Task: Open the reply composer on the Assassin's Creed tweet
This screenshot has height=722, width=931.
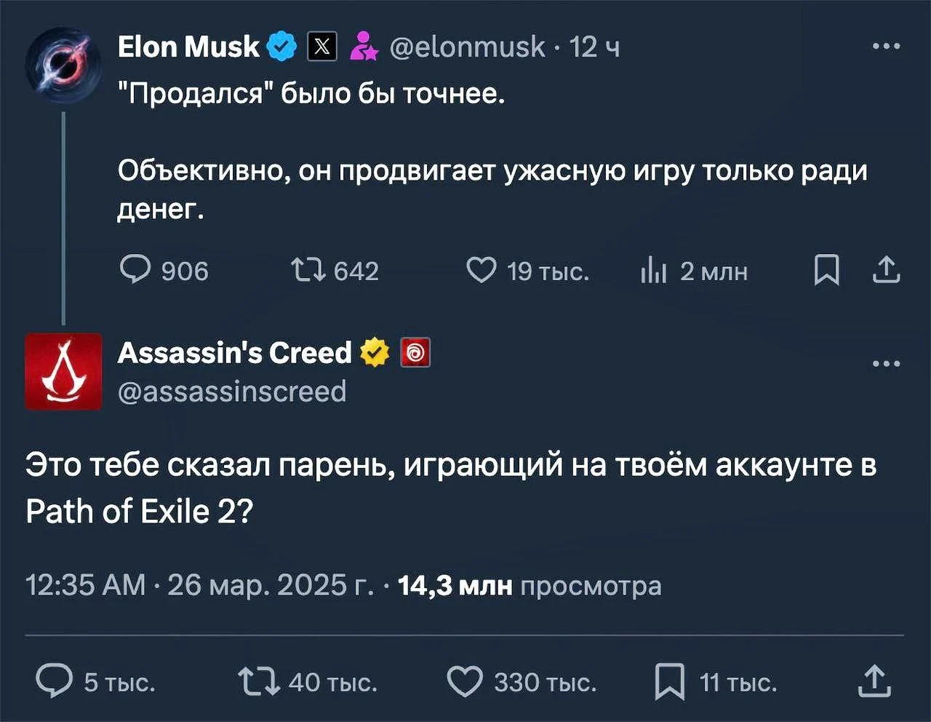Action: (x=55, y=681)
